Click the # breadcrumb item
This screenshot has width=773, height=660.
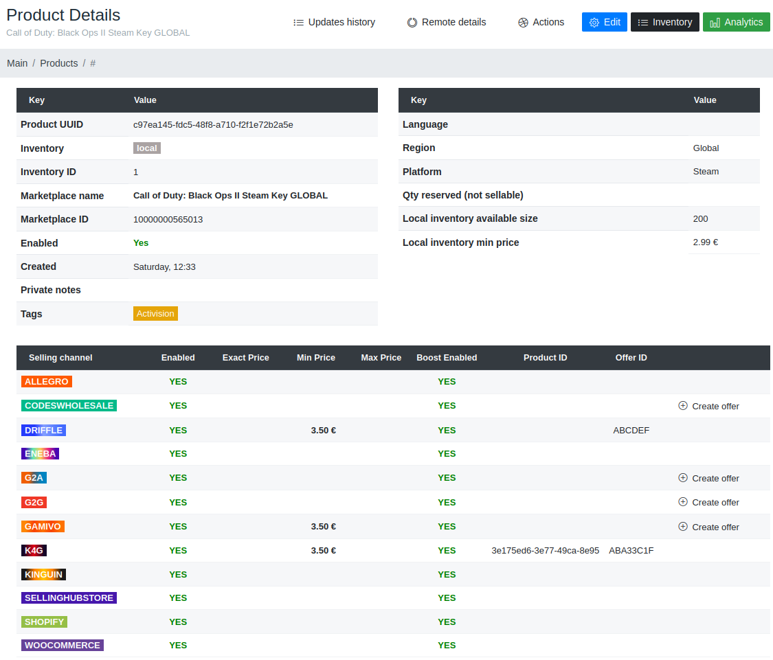tap(93, 63)
